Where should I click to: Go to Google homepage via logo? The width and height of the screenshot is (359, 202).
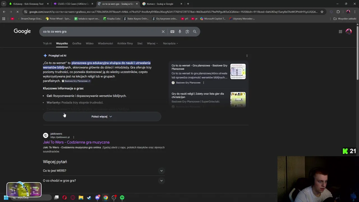pos(22,31)
